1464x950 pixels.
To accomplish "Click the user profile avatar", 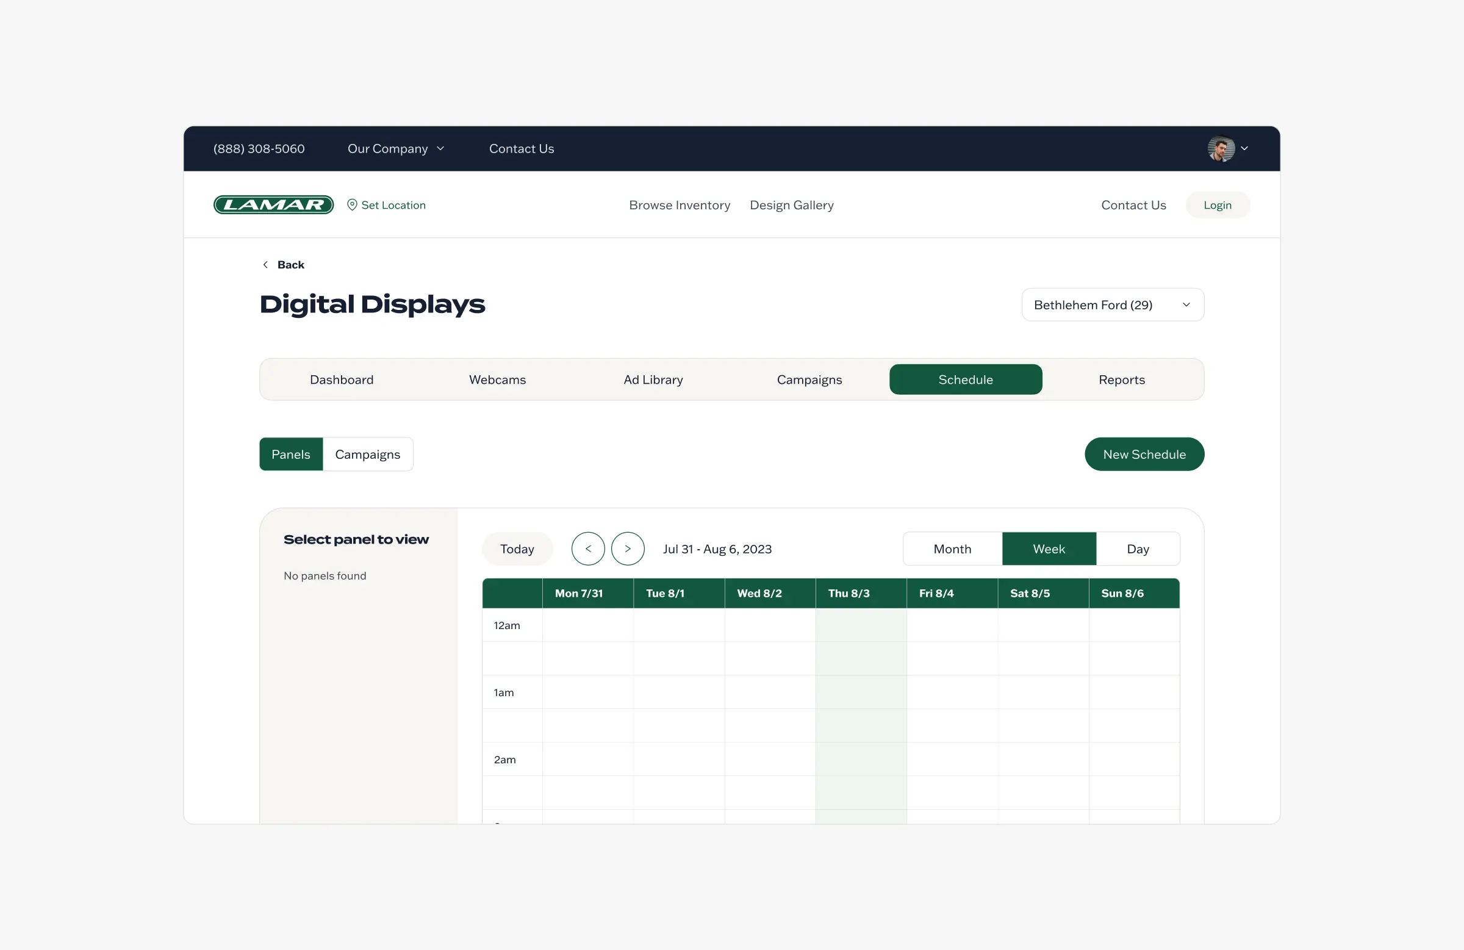I will [1221, 149].
